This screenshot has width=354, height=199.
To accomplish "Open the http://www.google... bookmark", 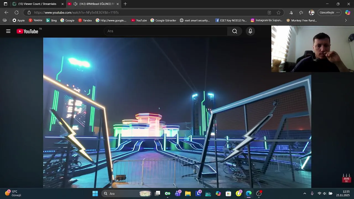I will (111, 20).
